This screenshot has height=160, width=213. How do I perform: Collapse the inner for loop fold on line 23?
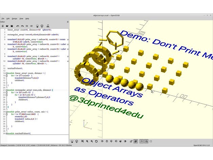tap(6, 95)
